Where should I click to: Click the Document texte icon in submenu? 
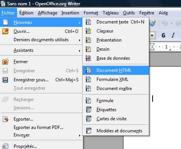pos(88,22)
